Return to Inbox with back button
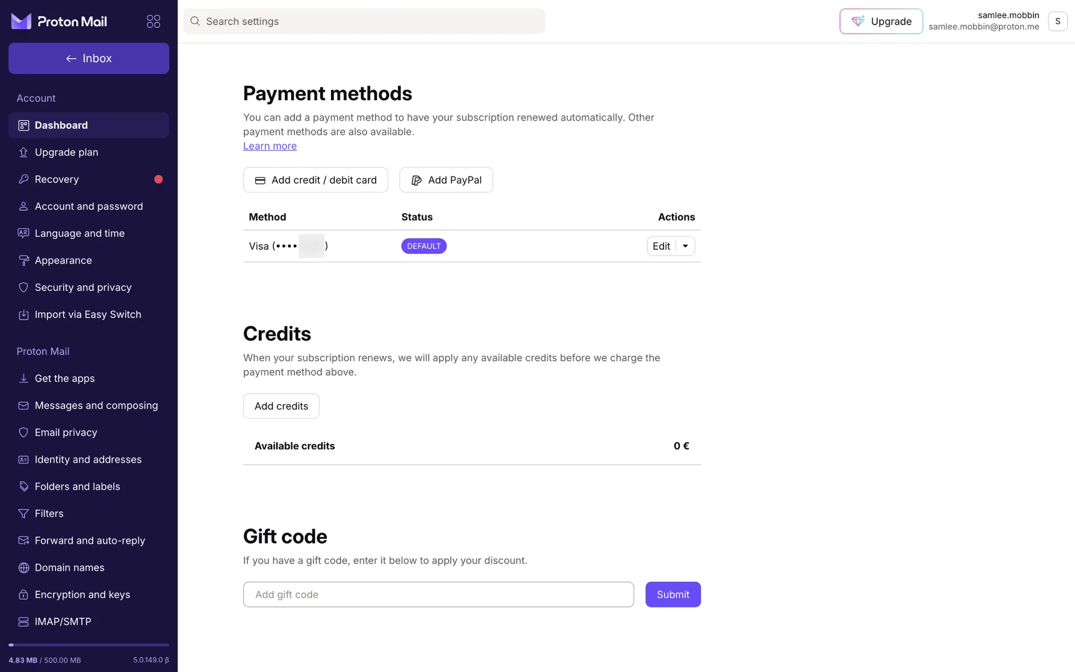The image size is (1075, 672). (88, 59)
